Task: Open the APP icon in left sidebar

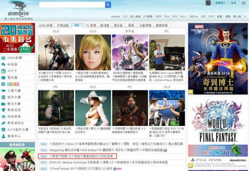Action: click(x=3, y=71)
